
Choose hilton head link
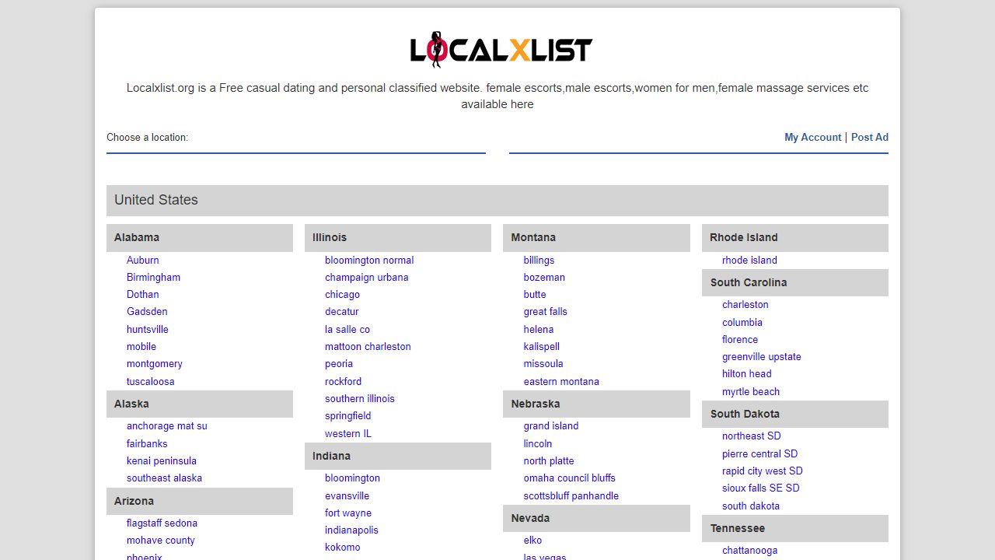click(x=747, y=373)
